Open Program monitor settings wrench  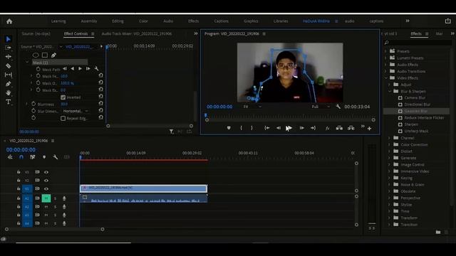[x=338, y=107]
